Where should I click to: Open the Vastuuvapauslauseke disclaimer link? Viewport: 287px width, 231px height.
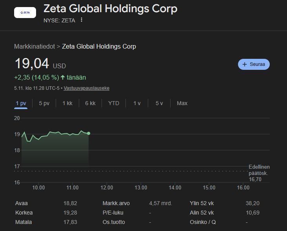pyautogui.click(x=86, y=88)
